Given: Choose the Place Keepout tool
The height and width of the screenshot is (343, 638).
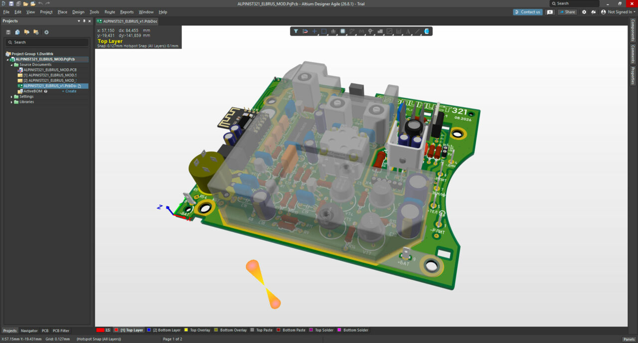Looking at the screenshot, I should pyautogui.click(x=389, y=31).
